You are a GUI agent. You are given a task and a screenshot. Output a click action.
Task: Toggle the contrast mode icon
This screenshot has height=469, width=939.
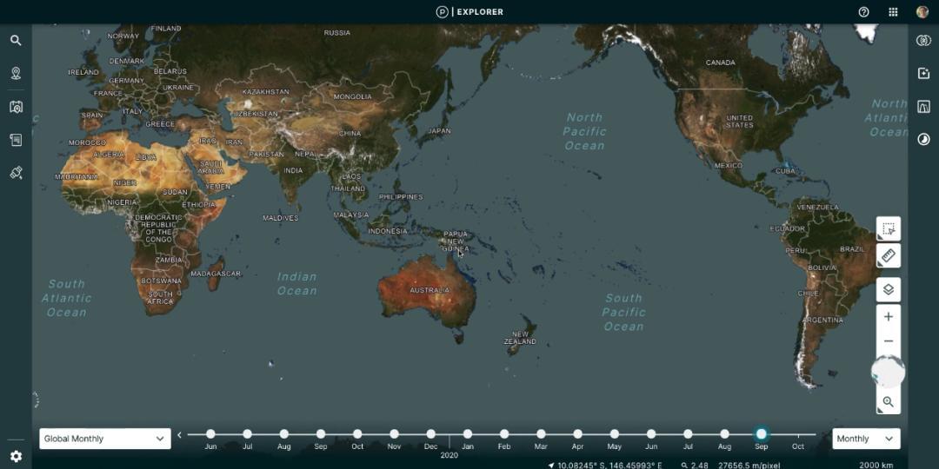click(x=923, y=139)
